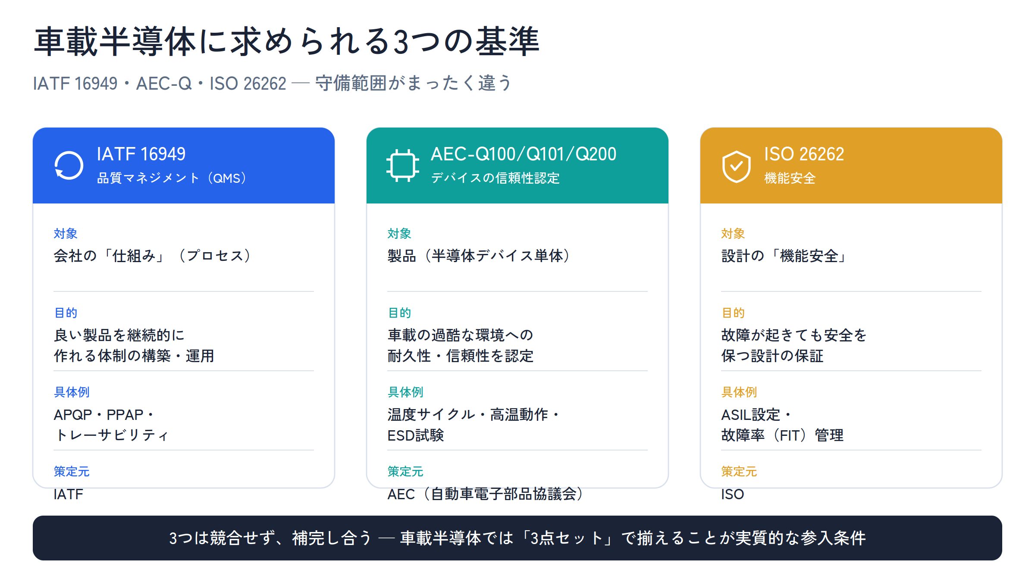Select the text ESD試験
The image size is (1035, 582).
pos(416,435)
